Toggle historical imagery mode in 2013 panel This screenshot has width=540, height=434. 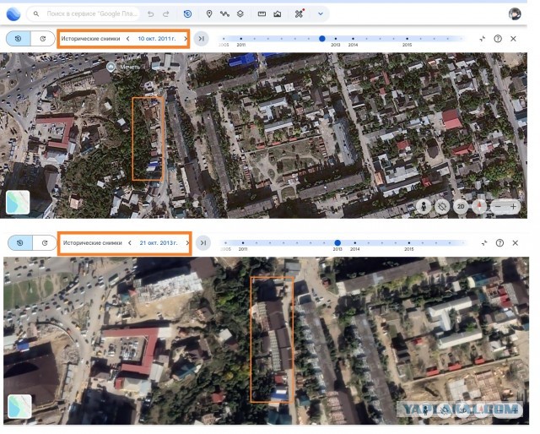(20, 243)
